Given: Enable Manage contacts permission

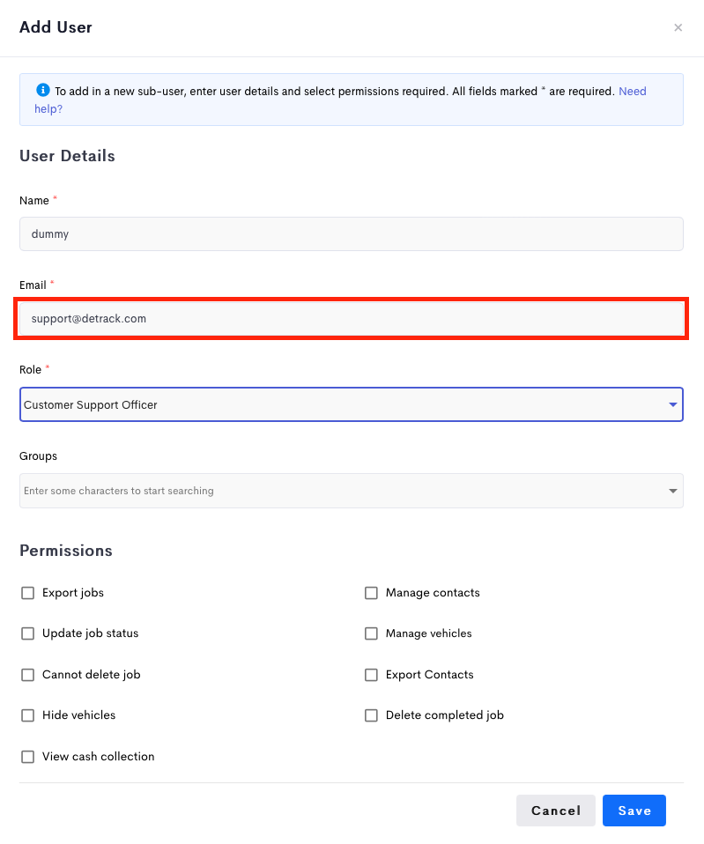Looking at the screenshot, I should [371, 593].
